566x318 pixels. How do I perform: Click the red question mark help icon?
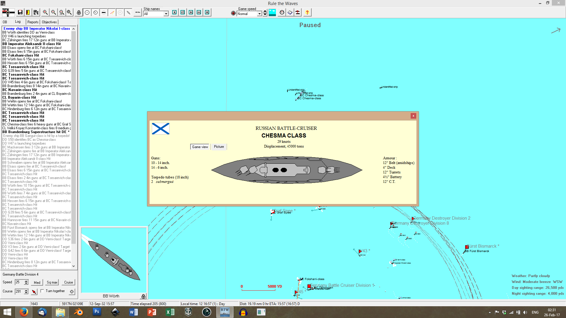click(x=307, y=12)
